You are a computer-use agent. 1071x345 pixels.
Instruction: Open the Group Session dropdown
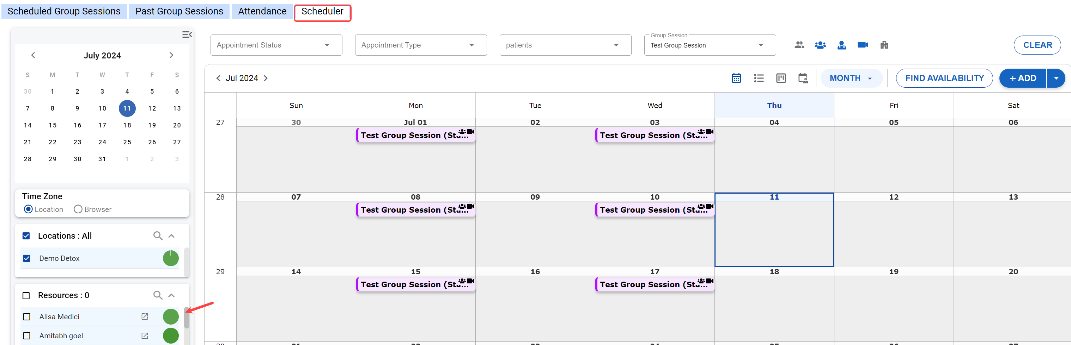coord(709,45)
